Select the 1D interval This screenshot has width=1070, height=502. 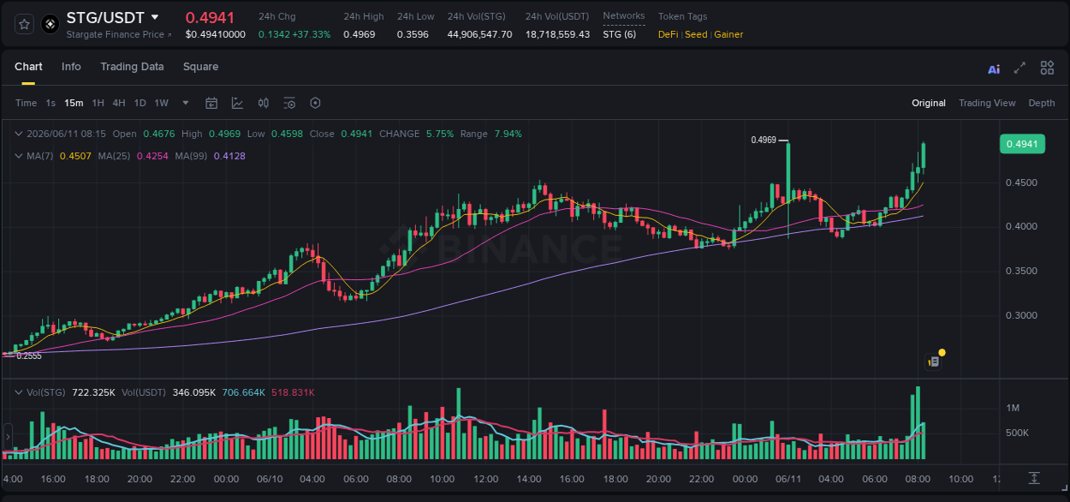click(x=140, y=103)
